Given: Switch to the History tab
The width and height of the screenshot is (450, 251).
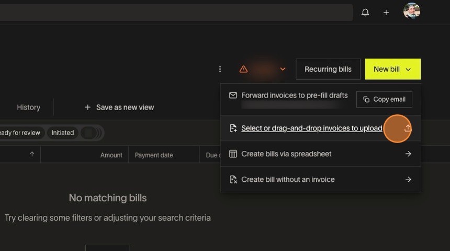Looking at the screenshot, I should coord(28,107).
